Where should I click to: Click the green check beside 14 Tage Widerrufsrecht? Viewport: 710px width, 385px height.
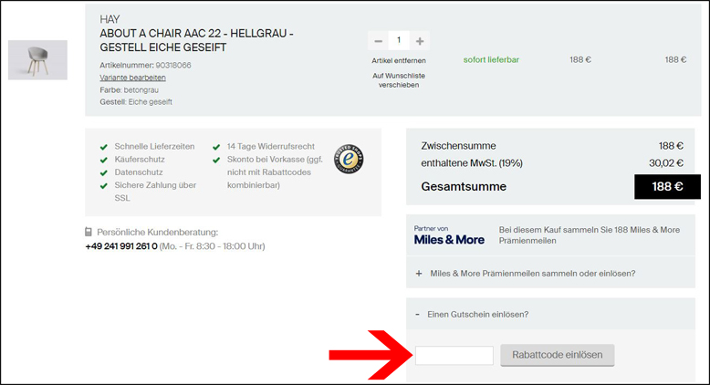pyautogui.click(x=216, y=147)
